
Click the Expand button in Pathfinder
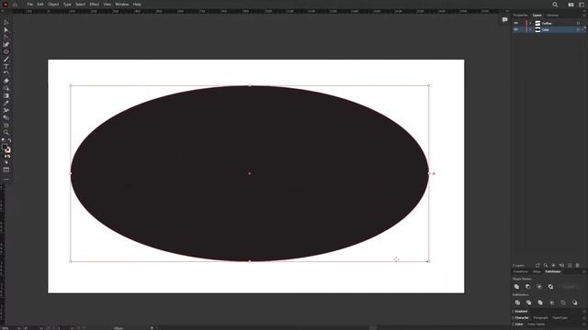pyautogui.click(x=569, y=287)
